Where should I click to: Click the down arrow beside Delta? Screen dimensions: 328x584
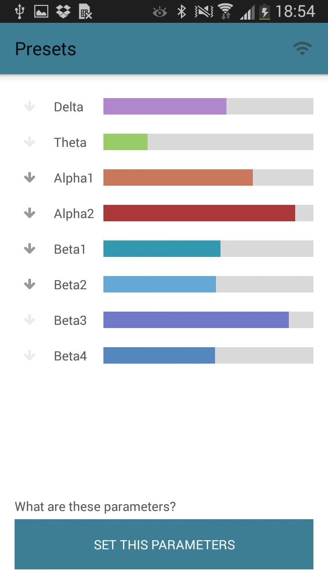click(30, 107)
